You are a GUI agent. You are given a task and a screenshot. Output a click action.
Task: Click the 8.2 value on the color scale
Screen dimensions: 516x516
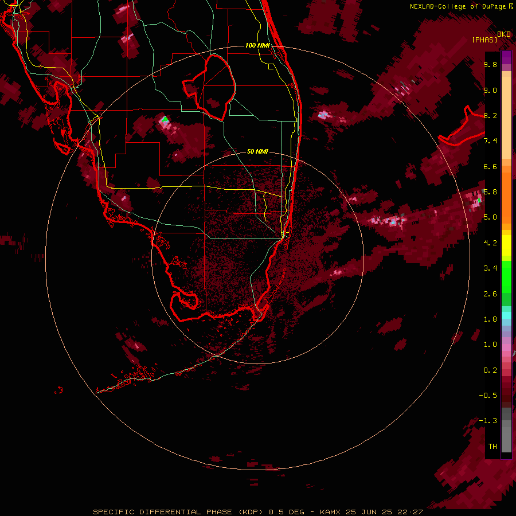click(490, 115)
